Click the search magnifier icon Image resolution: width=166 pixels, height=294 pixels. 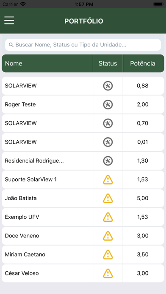(11, 45)
